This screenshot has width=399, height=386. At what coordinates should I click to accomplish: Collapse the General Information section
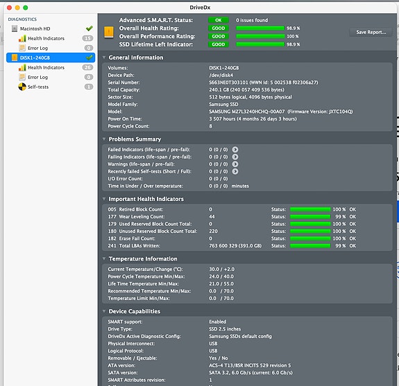104,58
